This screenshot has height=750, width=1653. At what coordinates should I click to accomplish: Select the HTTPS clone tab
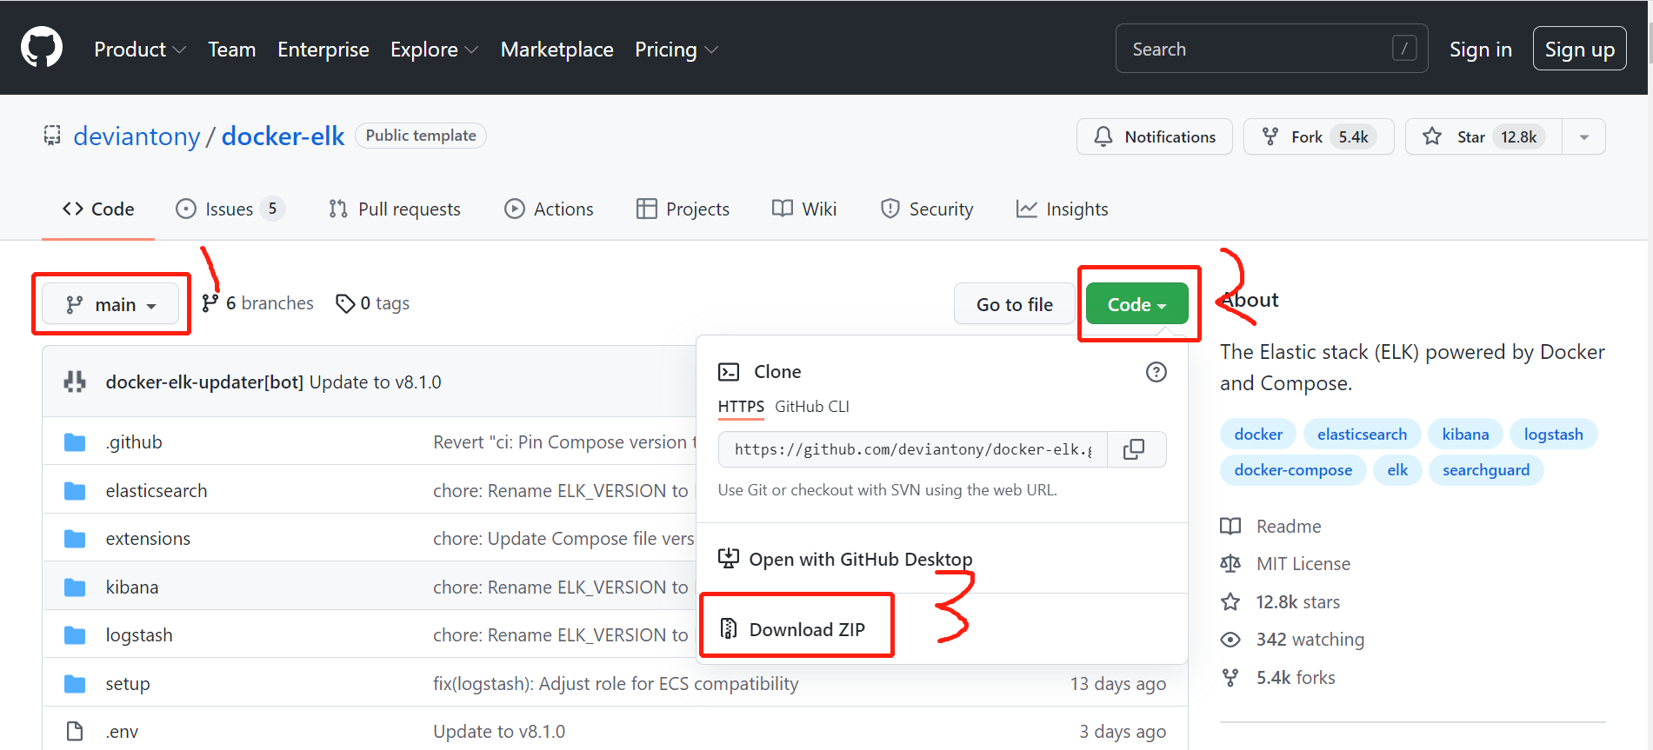(741, 407)
